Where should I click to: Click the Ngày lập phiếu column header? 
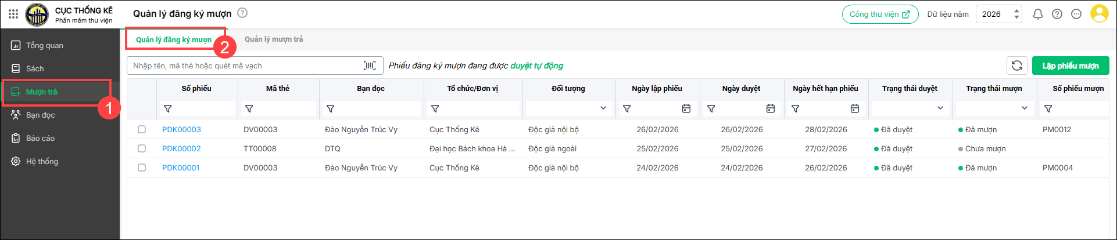(x=657, y=88)
